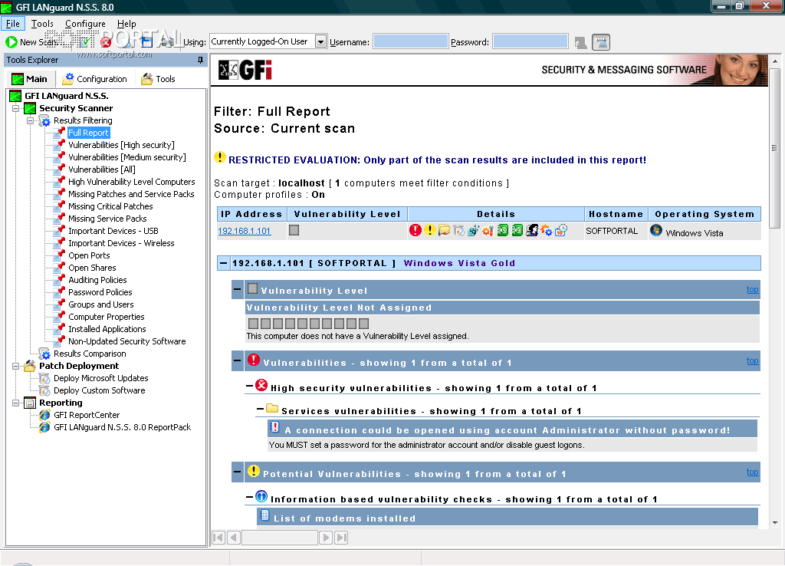This screenshot has height=566, width=785.
Task: Click the green New Scan play icon
Action: pos(11,42)
